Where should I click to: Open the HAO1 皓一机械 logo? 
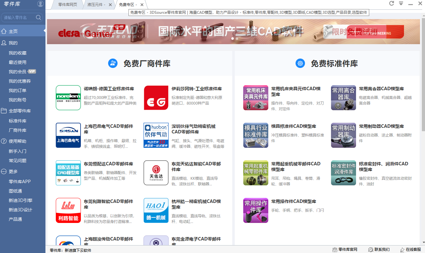pyautogui.click(x=156, y=210)
